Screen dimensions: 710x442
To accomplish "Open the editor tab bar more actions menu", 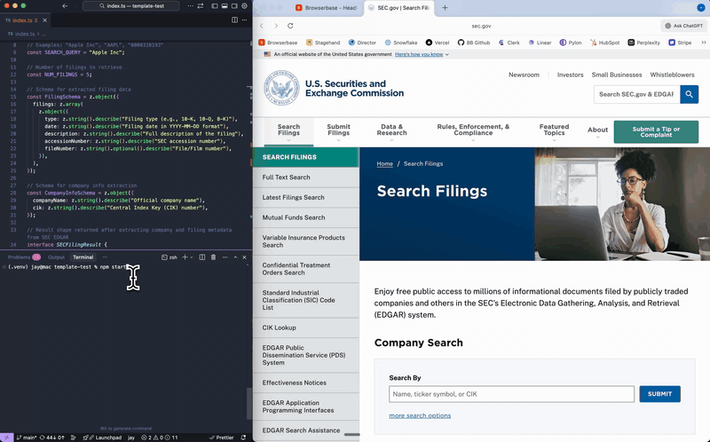I will pos(245,20).
